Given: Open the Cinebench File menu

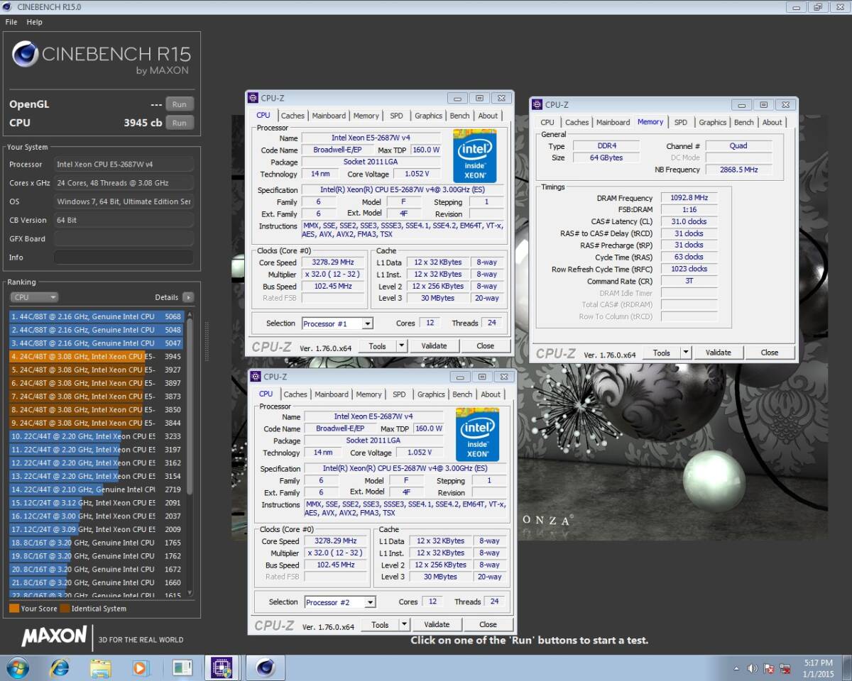Looking at the screenshot, I should (x=11, y=22).
